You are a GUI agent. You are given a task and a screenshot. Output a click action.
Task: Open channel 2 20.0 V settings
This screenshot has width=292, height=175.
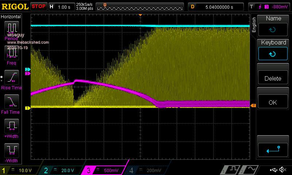coord(63,170)
